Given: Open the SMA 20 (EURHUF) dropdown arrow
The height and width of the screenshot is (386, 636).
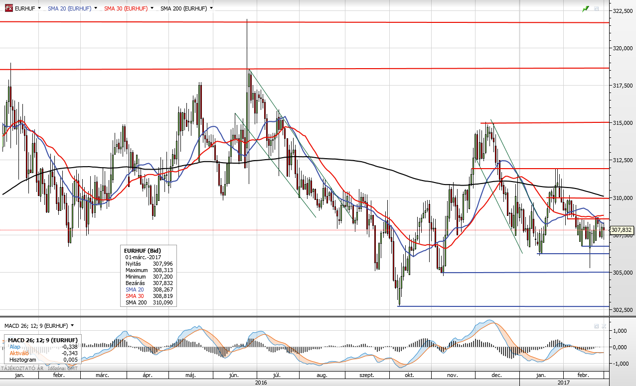Looking at the screenshot, I should click(x=95, y=8).
